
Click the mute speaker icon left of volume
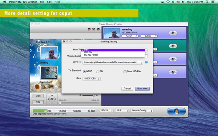(x=80, y=95)
